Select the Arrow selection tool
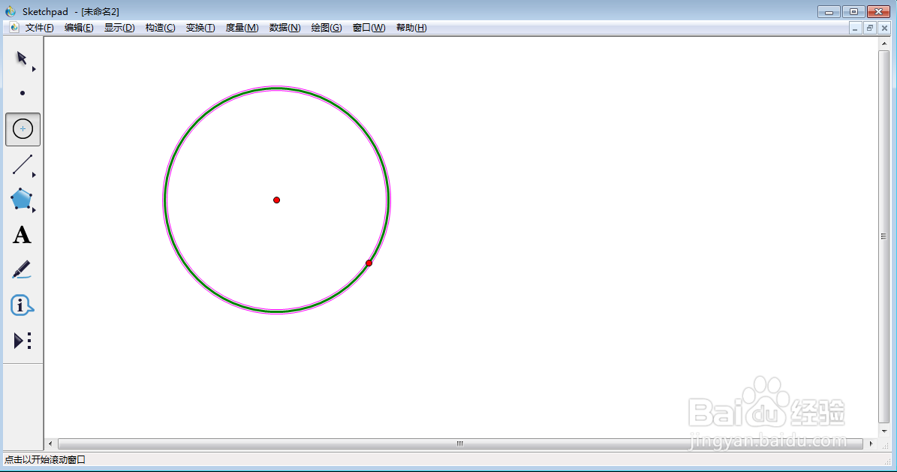Screen dimensions: 897x472 (x=22, y=59)
